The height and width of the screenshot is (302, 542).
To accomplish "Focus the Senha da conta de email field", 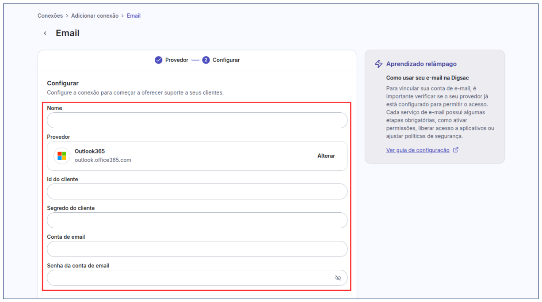I will [190, 278].
